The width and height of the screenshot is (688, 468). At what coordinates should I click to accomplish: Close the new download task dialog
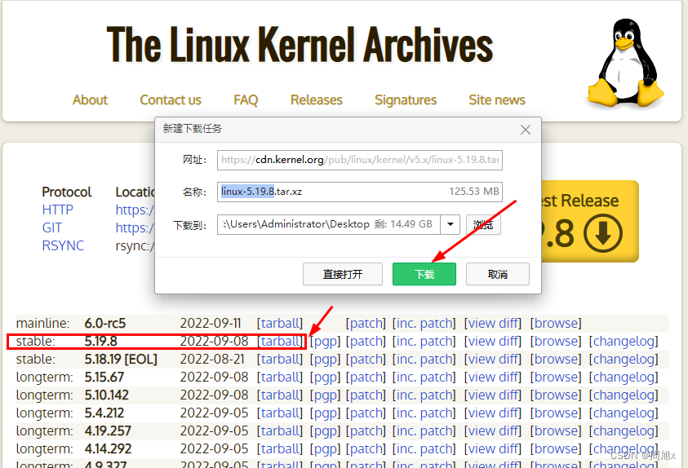[x=526, y=130]
